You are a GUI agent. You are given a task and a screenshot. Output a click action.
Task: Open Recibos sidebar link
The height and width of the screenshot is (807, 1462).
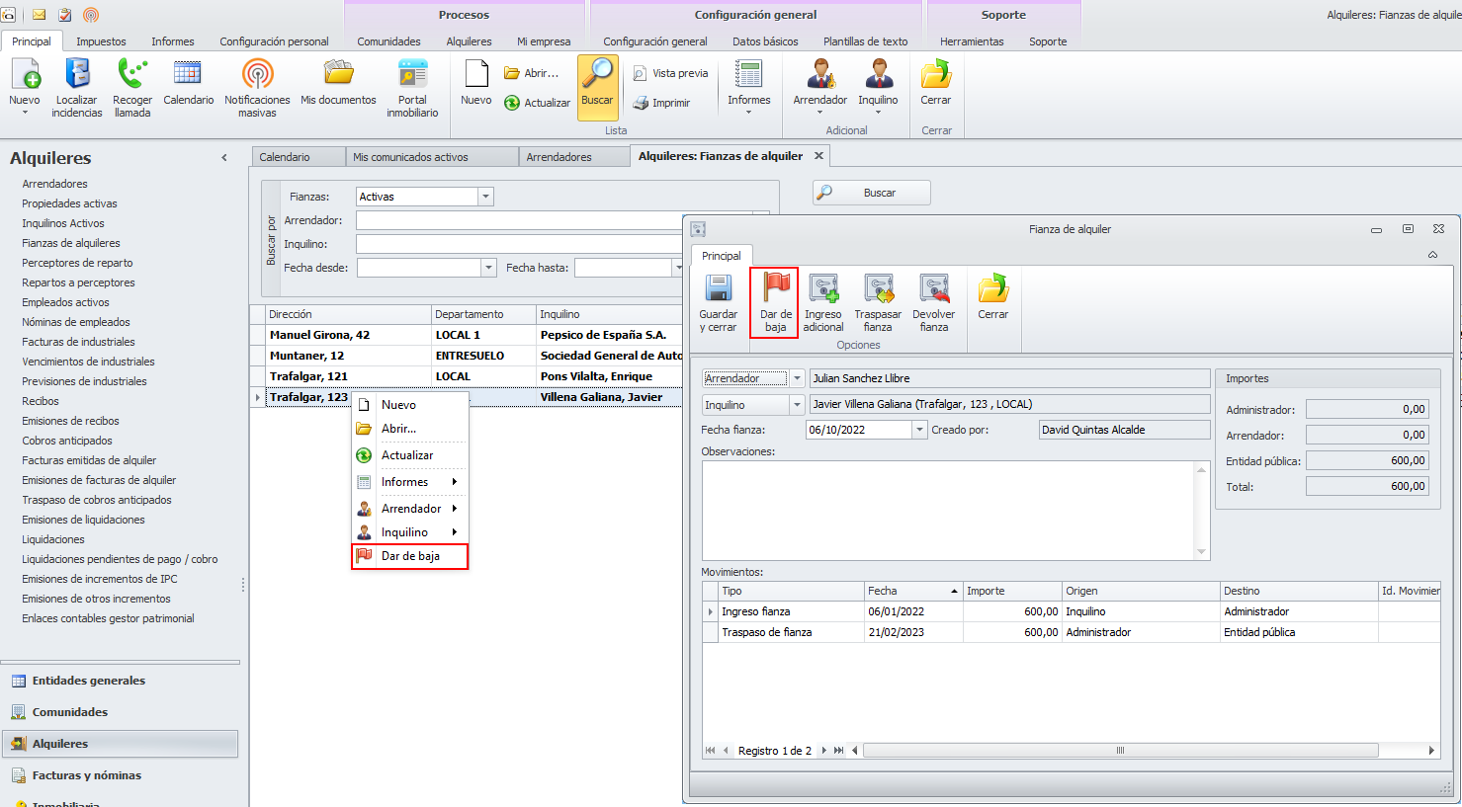41,401
